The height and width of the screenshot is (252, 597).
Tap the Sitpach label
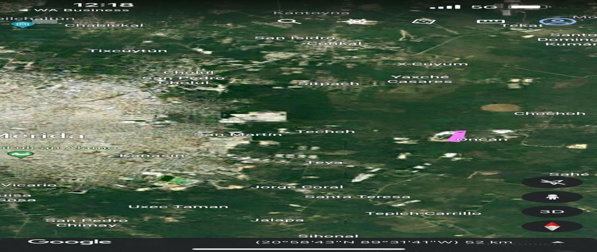[x=328, y=83]
